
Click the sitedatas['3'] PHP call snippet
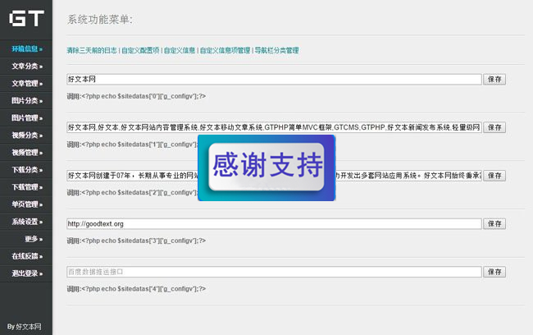[136, 241]
